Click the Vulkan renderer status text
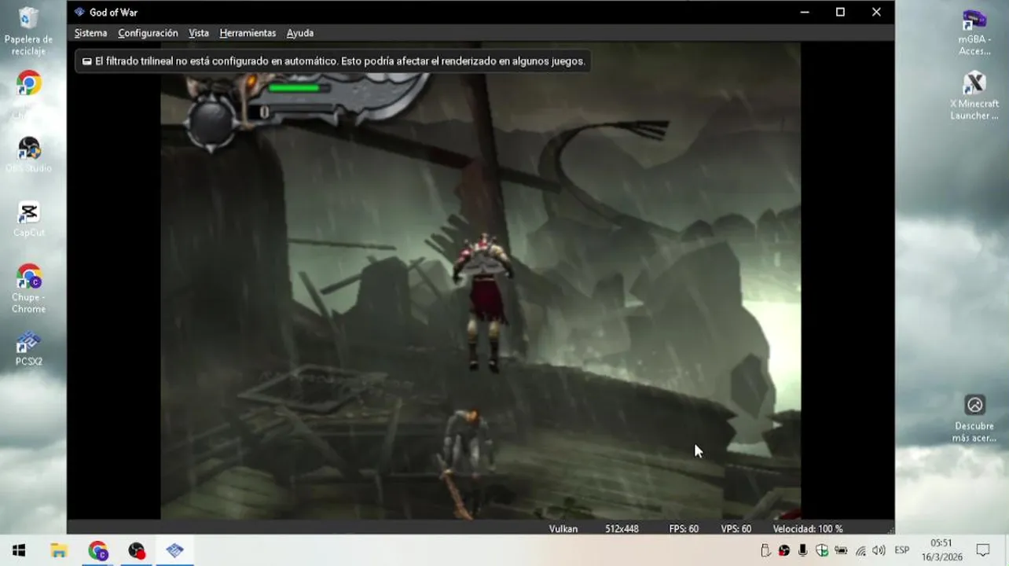The image size is (1009, 566). tap(563, 529)
